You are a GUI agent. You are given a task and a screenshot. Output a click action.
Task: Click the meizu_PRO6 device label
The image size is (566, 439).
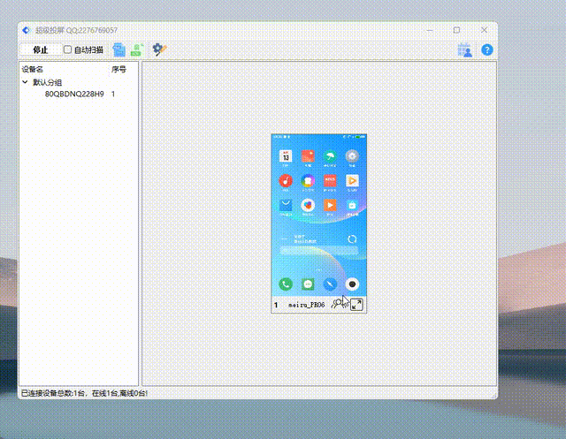(x=306, y=305)
